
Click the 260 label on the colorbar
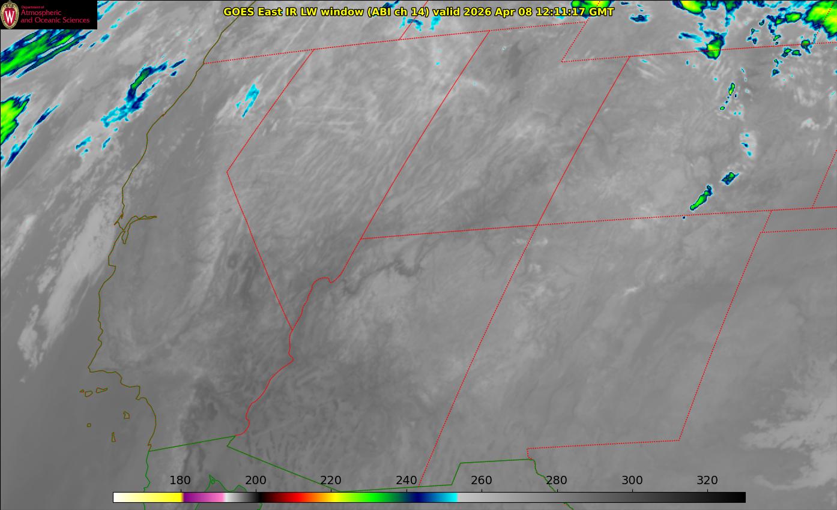pyautogui.click(x=482, y=480)
